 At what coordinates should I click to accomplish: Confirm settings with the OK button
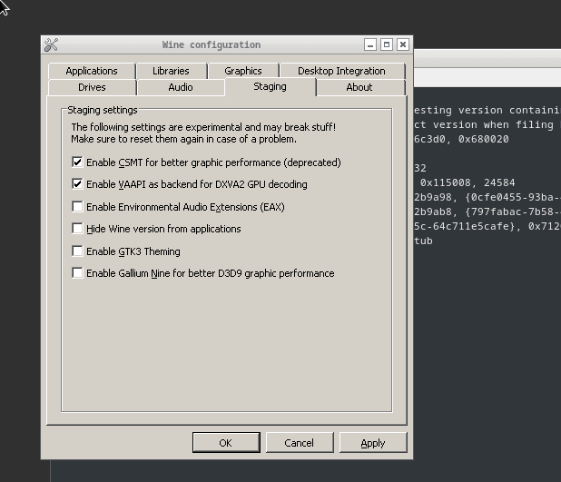point(226,443)
